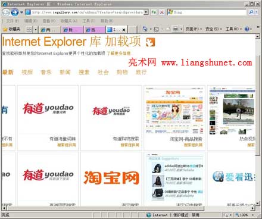The image size is (262, 219).
Task: Open the search provider dropdown arrow
Action: [257, 12]
